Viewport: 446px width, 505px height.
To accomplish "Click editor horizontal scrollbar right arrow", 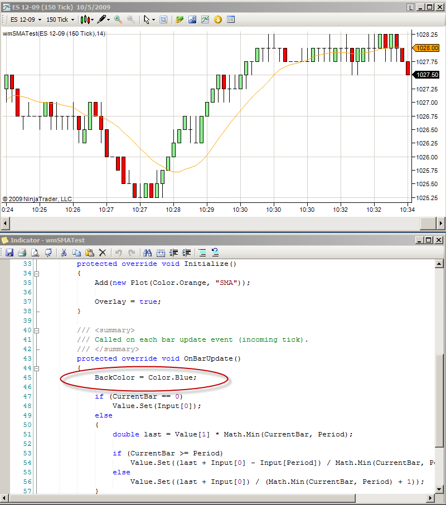I will tap(431, 498).
